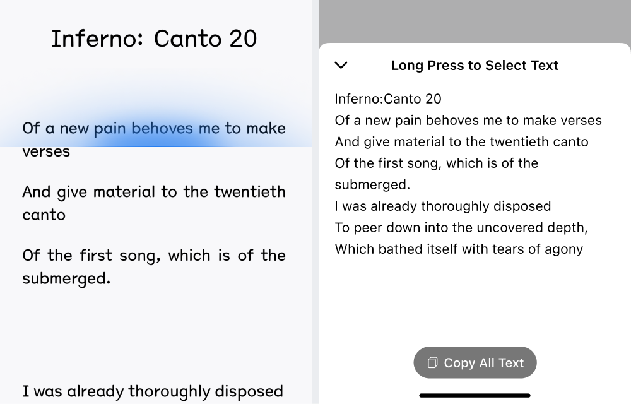Click the verse 'And give material to the twentieth'
Screen dimensions: 631x404
tap(154, 192)
